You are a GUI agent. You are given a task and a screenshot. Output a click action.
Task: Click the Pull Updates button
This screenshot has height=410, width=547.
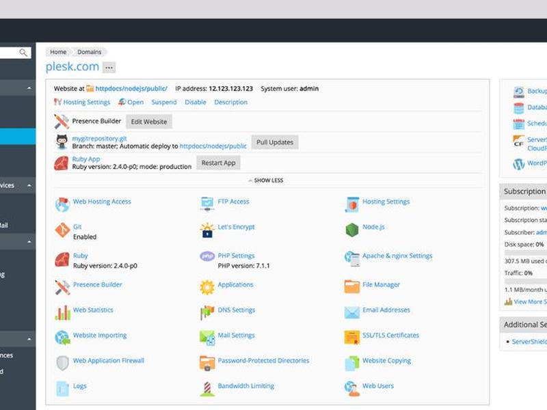[x=275, y=142]
